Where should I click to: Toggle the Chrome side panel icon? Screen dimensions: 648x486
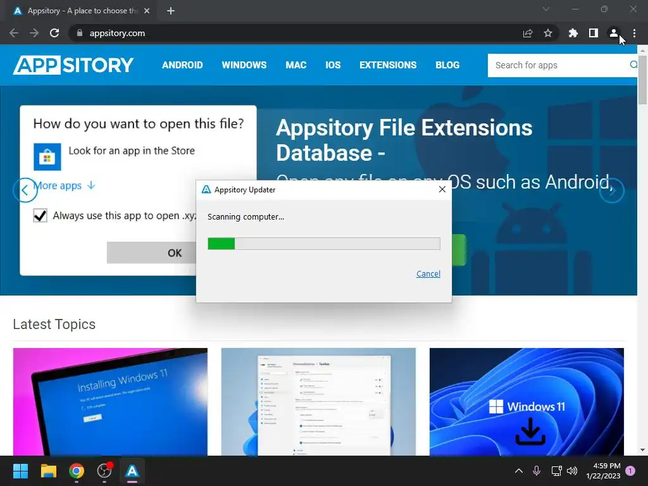pyautogui.click(x=594, y=33)
